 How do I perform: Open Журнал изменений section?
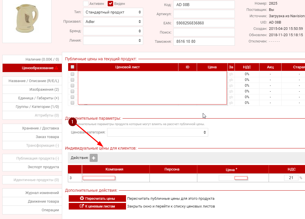32,193
